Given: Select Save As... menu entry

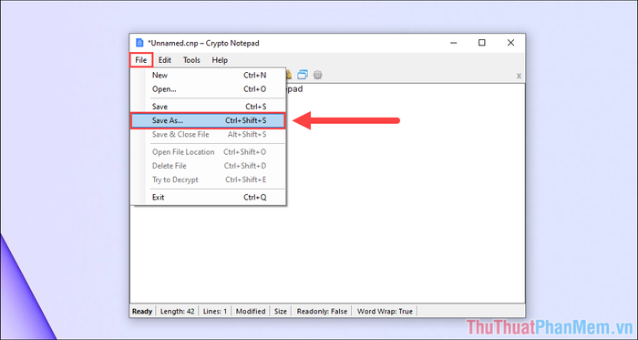Looking at the screenshot, I should 208,121.
